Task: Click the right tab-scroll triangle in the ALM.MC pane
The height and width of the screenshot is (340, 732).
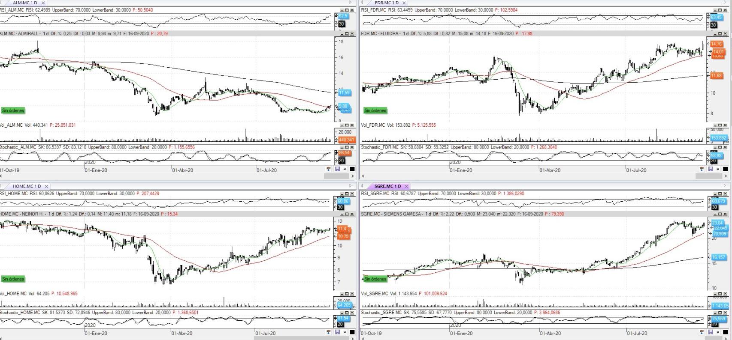Action: (x=351, y=2)
